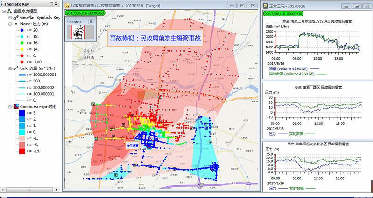Collapse the Contours expr对比 legend group

point(10,106)
